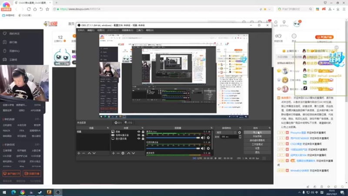Toggle lock on 图像 source
The width and height of the screenshot is (348, 196).
[x=143, y=132]
